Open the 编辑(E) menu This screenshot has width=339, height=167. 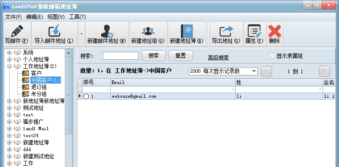click(x=34, y=17)
